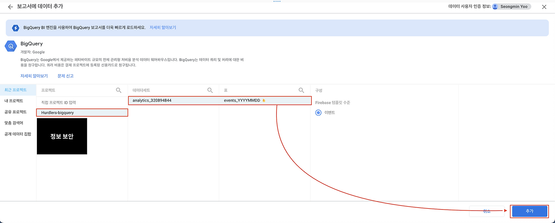The width and height of the screenshot is (555, 223).
Task: Click the Seongmin Yoo account chip
Action: click(x=513, y=6)
